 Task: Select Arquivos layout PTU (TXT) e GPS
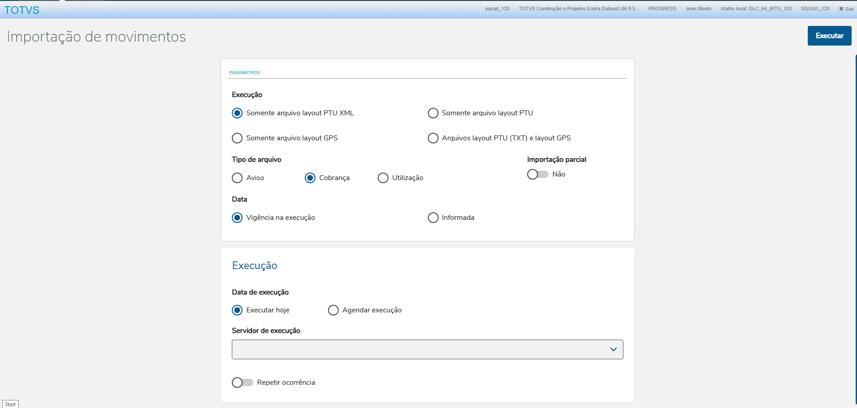tap(433, 138)
